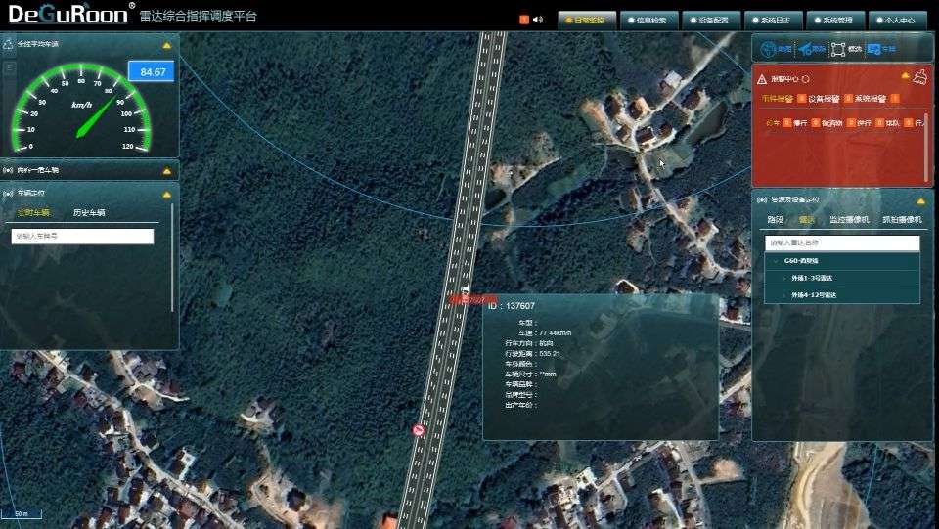Click the small list icon beside the speed gauge

(x=9, y=69)
